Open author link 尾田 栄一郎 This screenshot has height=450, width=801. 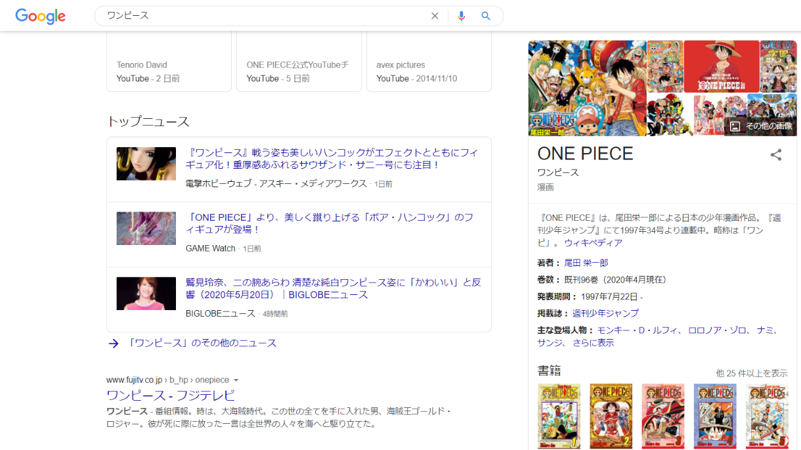[x=586, y=263]
